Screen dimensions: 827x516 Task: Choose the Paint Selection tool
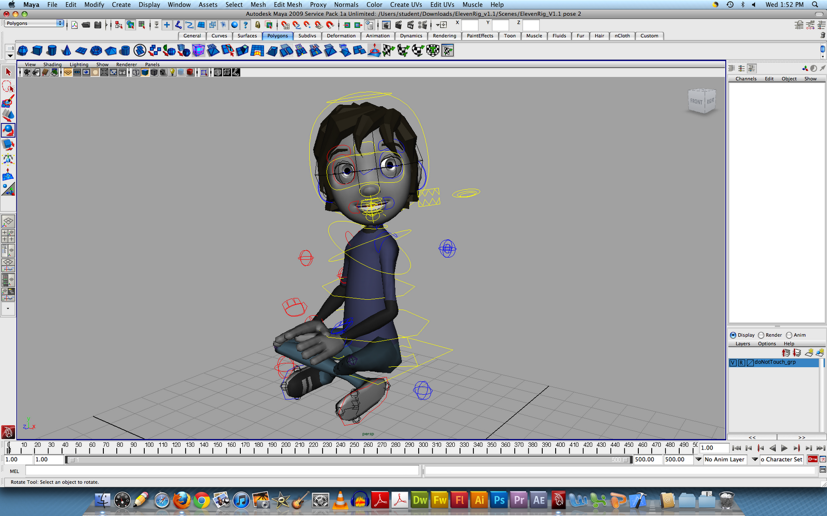(8, 101)
